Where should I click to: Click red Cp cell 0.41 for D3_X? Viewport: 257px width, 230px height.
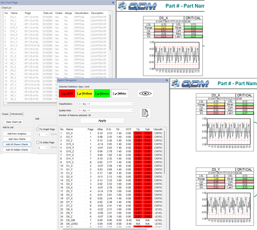(x=138, y=133)
